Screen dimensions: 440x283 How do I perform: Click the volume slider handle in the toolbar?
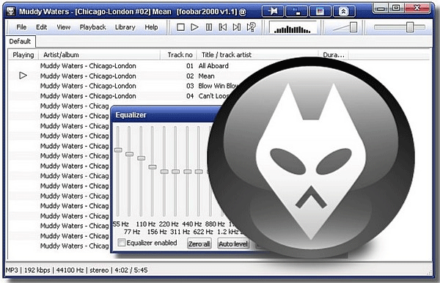pyautogui.click(x=353, y=27)
